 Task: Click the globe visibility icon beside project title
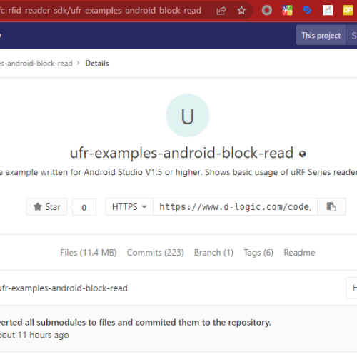pos(303,154)
